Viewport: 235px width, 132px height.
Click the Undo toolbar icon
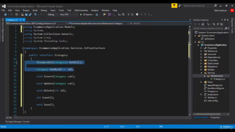(35, 15)
